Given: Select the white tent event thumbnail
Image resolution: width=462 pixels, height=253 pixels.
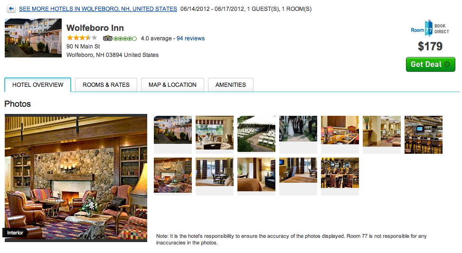Looking at the screenshot, I should click(256, 134).
